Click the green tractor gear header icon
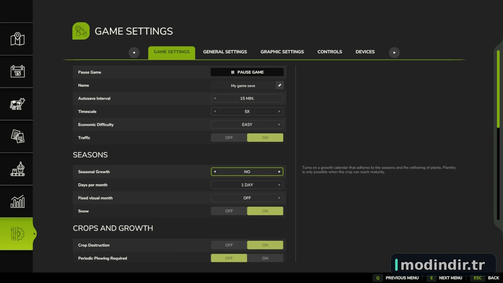 pyautogui.click(x=81, y=31)
